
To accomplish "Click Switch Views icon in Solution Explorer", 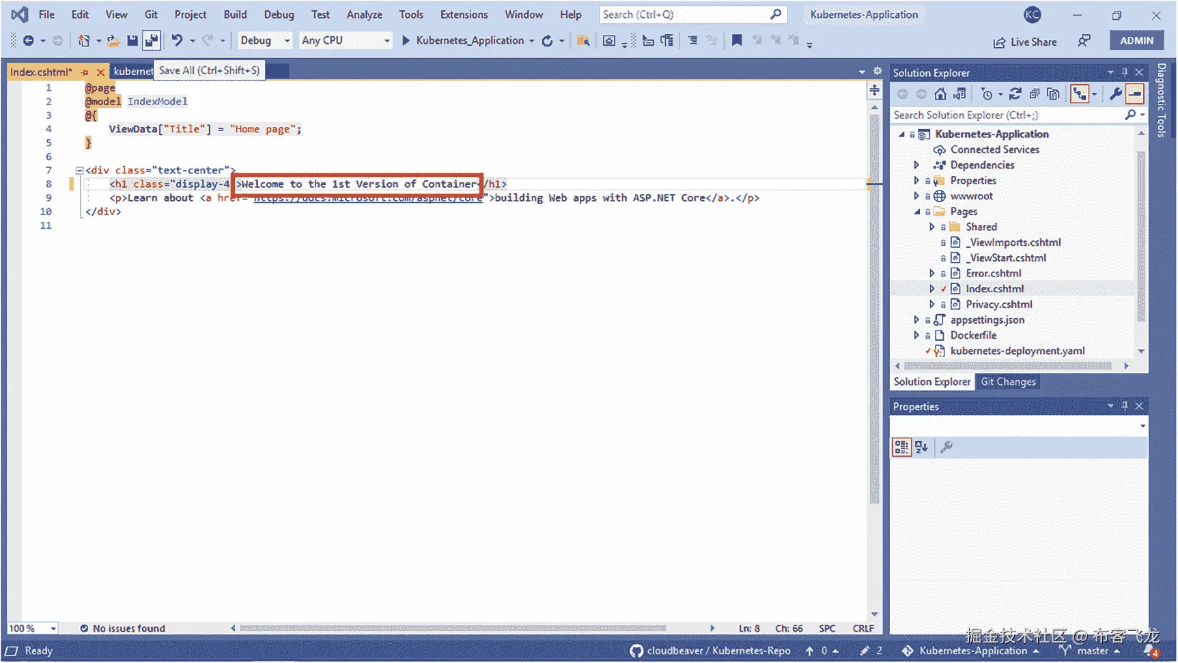I will tap(960, 94).
